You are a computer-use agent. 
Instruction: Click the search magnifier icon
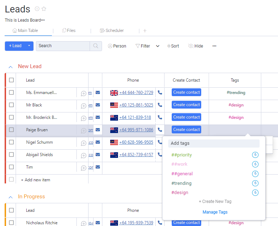coord(96,46)
